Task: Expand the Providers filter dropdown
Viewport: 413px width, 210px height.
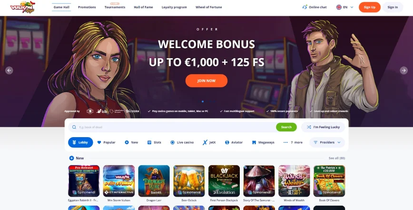Action: [x=327, y=142]
